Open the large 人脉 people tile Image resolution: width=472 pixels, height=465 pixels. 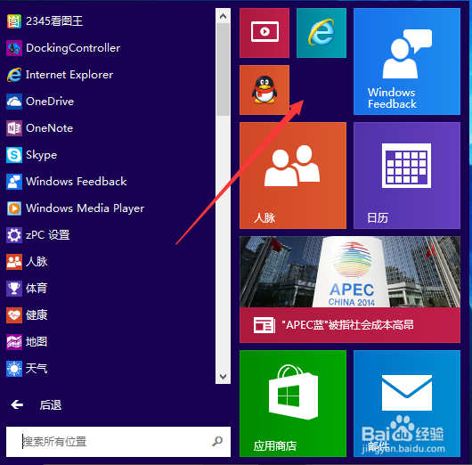pos(293,175)
